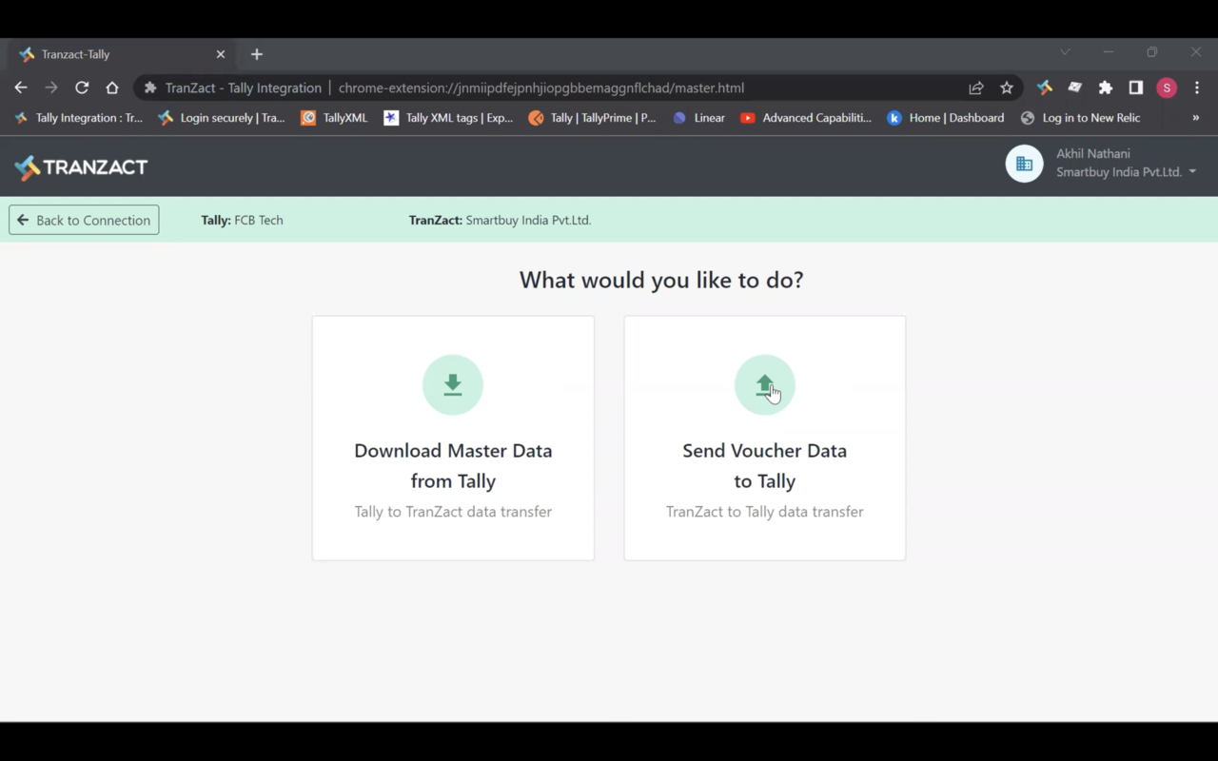Open the Extensions puzzle piece menu

tap(1106, 88)
